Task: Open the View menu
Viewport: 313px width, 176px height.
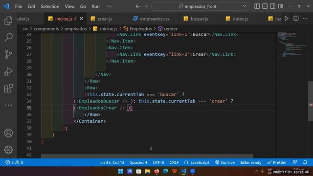Action: pyautogui.click(x=69, y=6)
